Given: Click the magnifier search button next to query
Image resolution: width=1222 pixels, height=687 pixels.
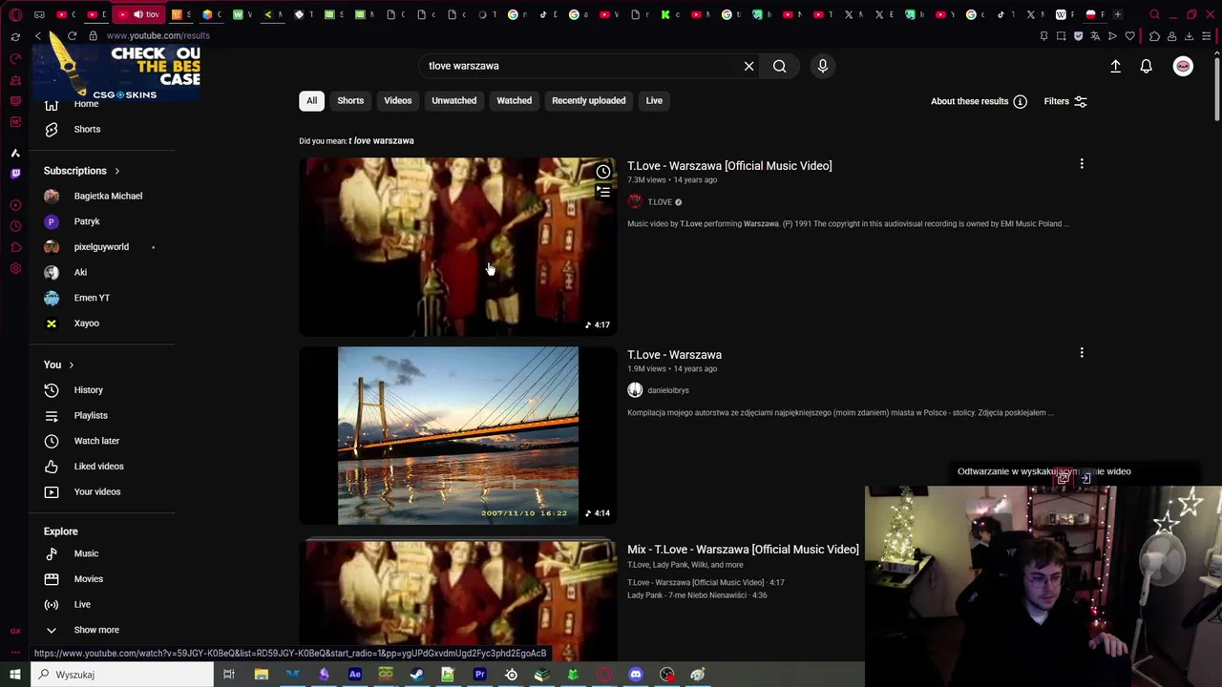Looking at the screenshot, I should pos(780,66).
